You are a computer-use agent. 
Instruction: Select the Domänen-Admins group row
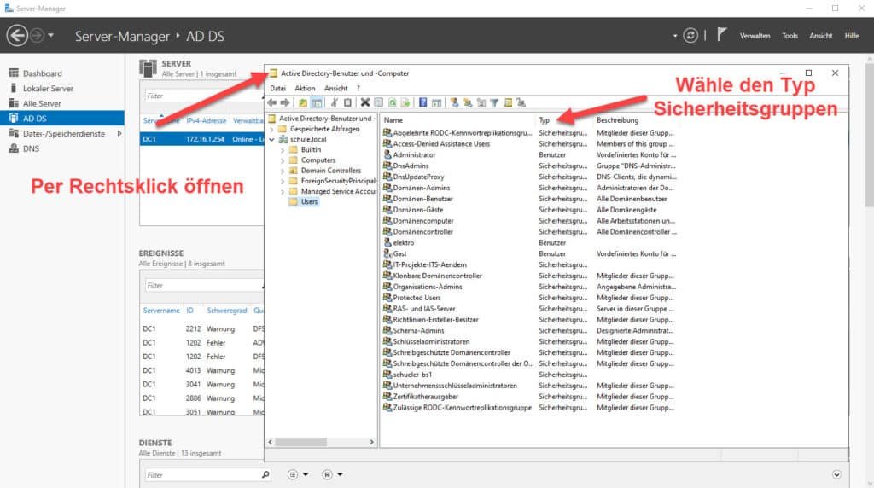[421, 188]
